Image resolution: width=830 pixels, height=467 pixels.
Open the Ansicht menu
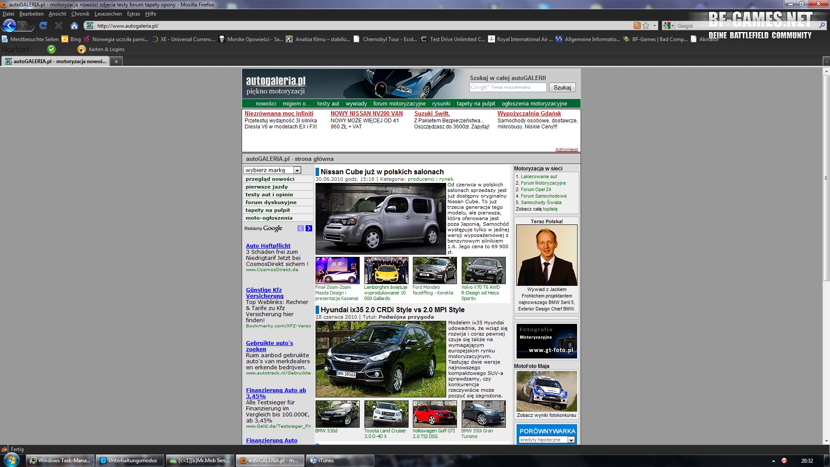point(57,14)
